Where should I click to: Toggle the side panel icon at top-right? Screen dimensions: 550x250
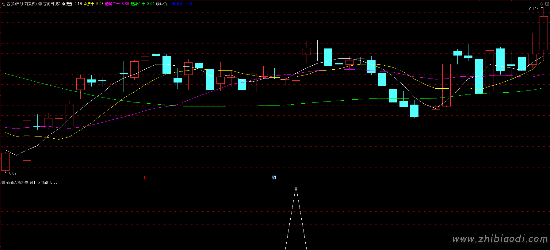coord(547,4)
